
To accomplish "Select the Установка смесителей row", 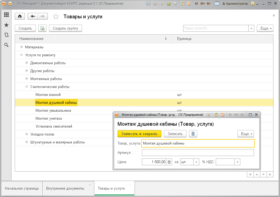I will click(x=64, y=126).
